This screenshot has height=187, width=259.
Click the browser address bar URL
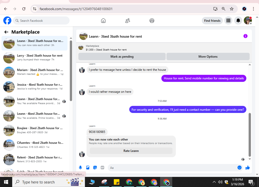tap(76, 9)
